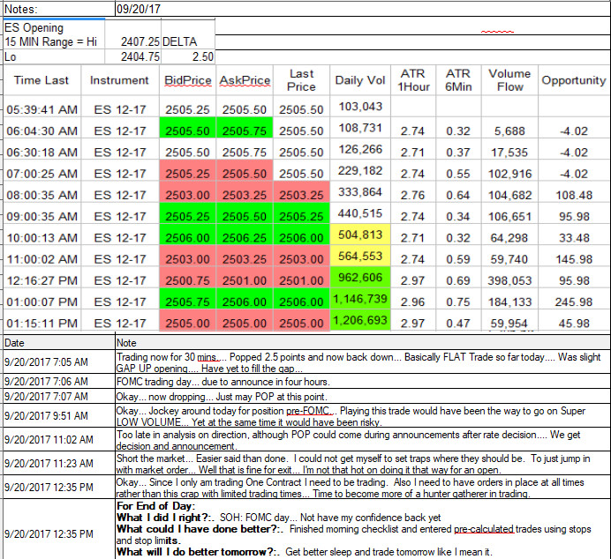The image size is (611, 559).
Task: Select the ATR 1Hour column header
Action: [413, 80]
